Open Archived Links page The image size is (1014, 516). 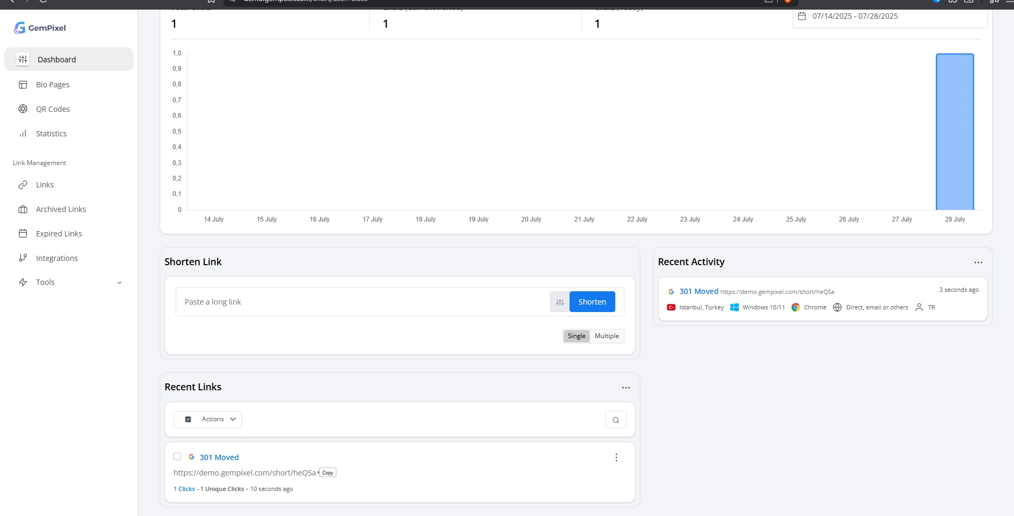[61, 209]
